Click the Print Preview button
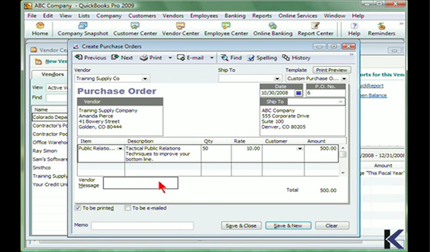Image resolution: width=430 pixels, height=252 pixels. click(x=331, y=70)
